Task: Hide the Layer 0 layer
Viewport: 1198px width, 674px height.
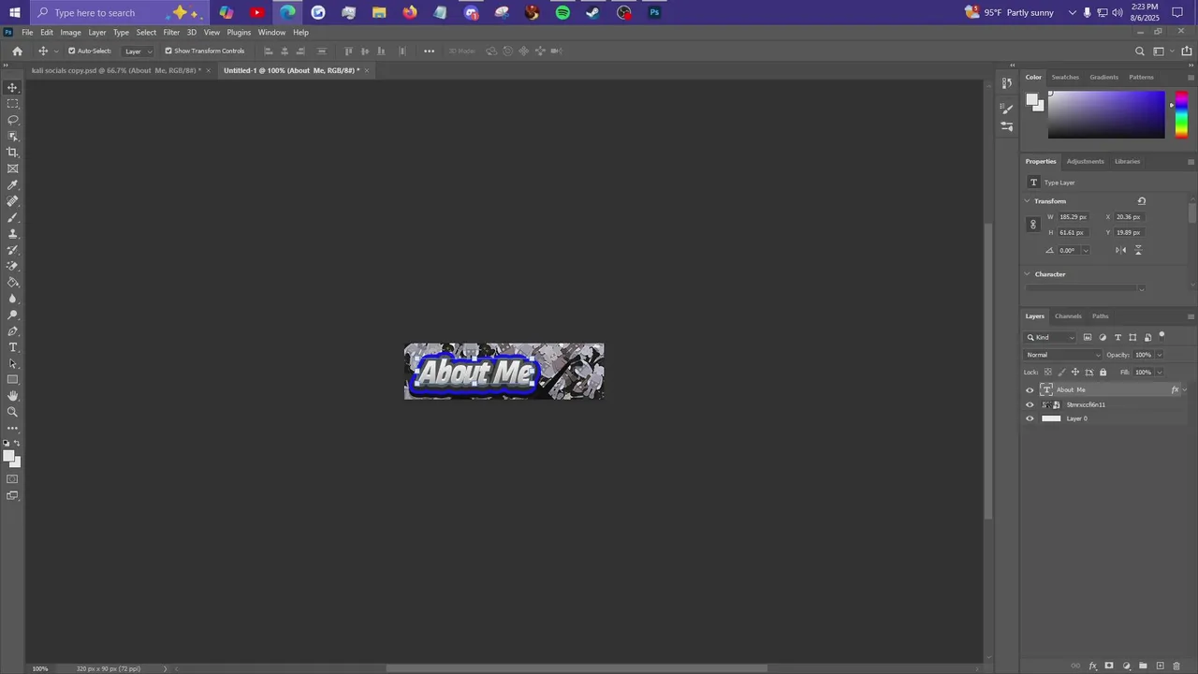Action: click(1030, 418)
